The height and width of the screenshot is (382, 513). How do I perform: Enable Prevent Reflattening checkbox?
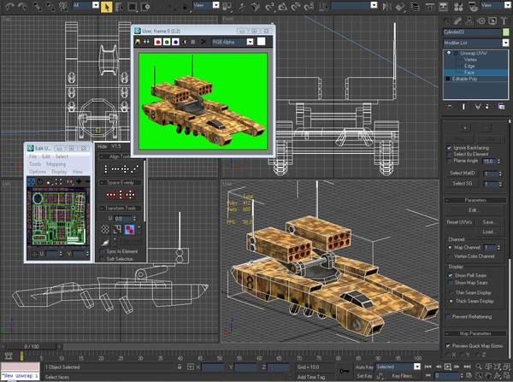click(448, 316)
